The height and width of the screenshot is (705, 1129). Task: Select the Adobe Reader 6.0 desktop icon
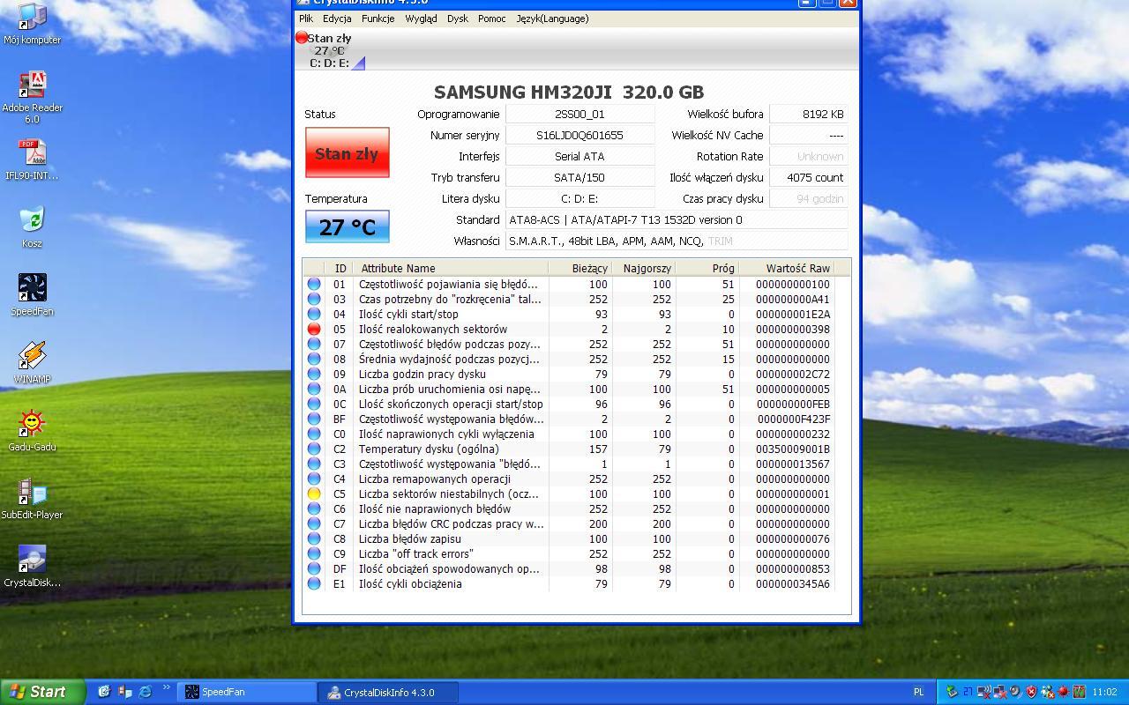32,97
